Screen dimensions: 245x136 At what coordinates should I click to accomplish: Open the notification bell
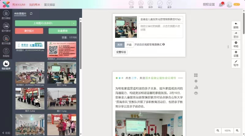[x=221, y=5]
